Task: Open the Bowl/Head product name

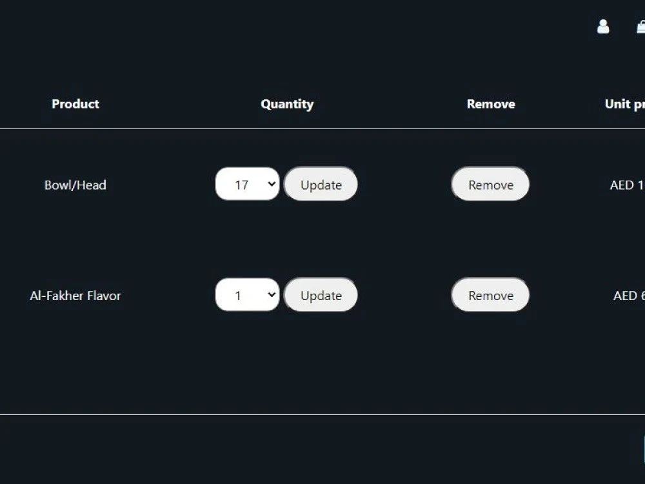Action: pyautogui.click(x=75, y=185)
